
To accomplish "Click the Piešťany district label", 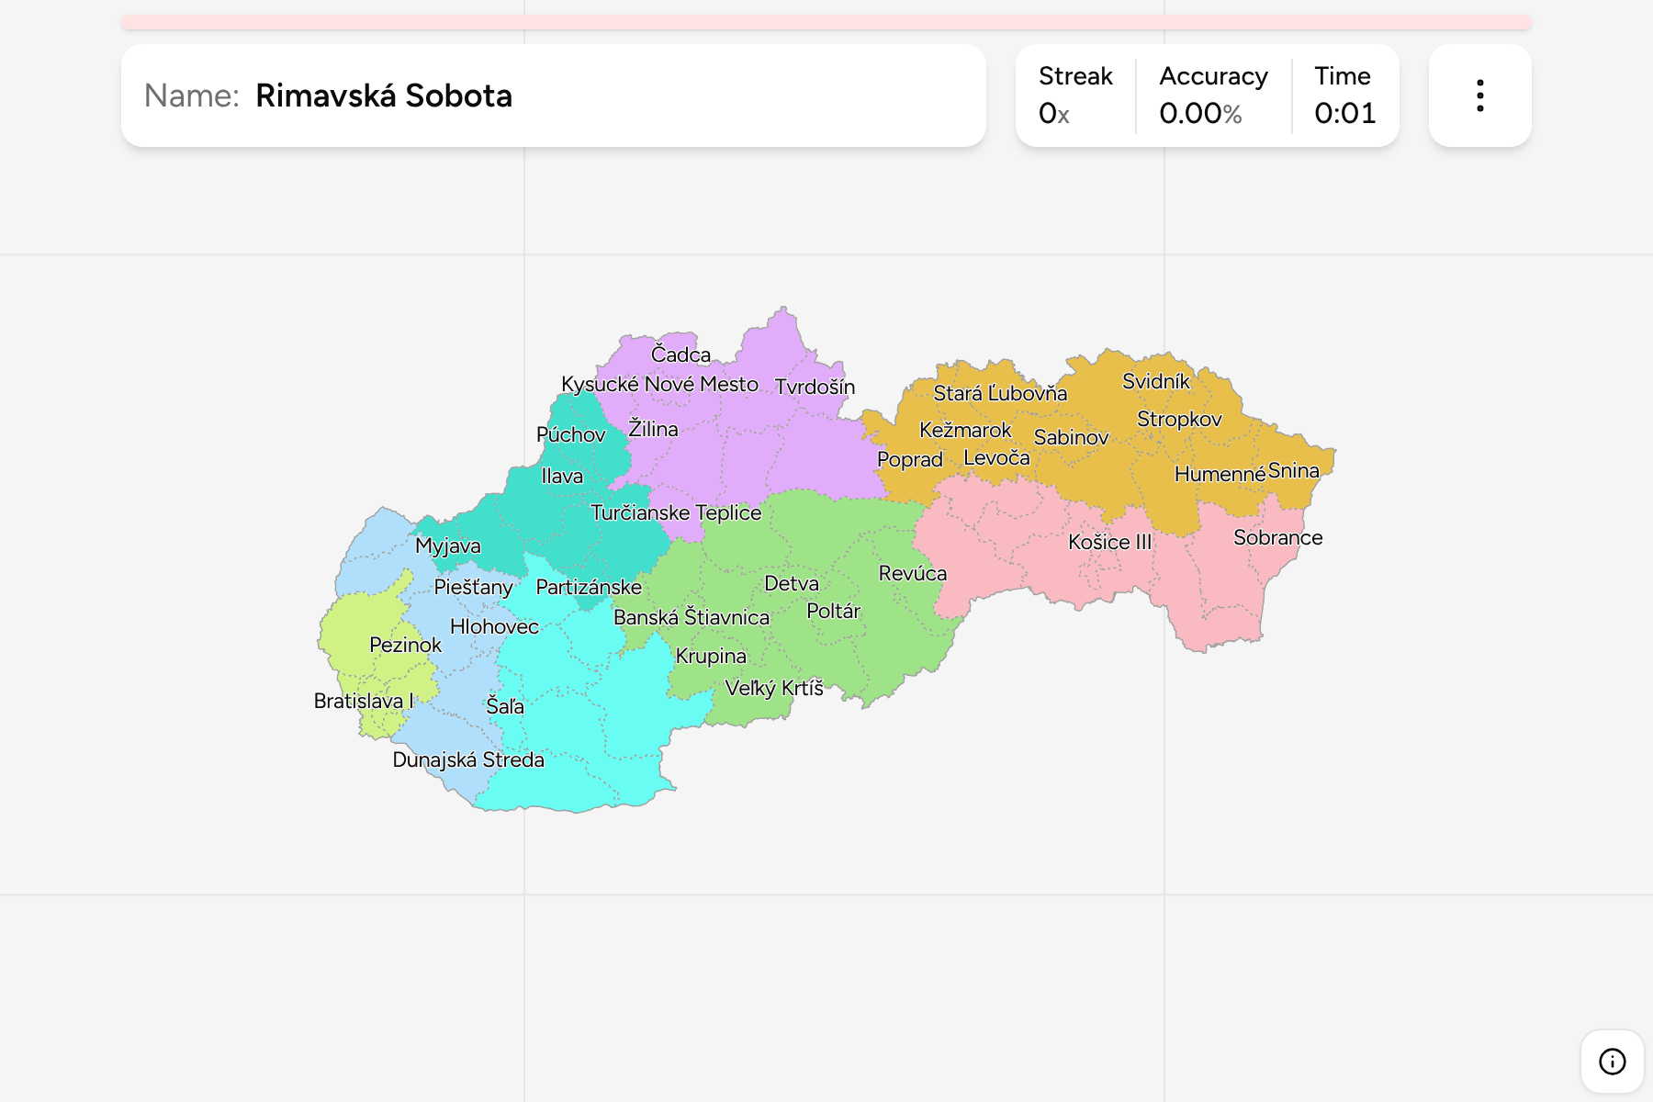I will tap(473, 587).
